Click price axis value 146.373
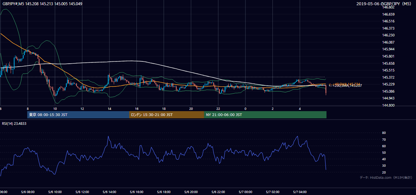 tap(388, 28)
